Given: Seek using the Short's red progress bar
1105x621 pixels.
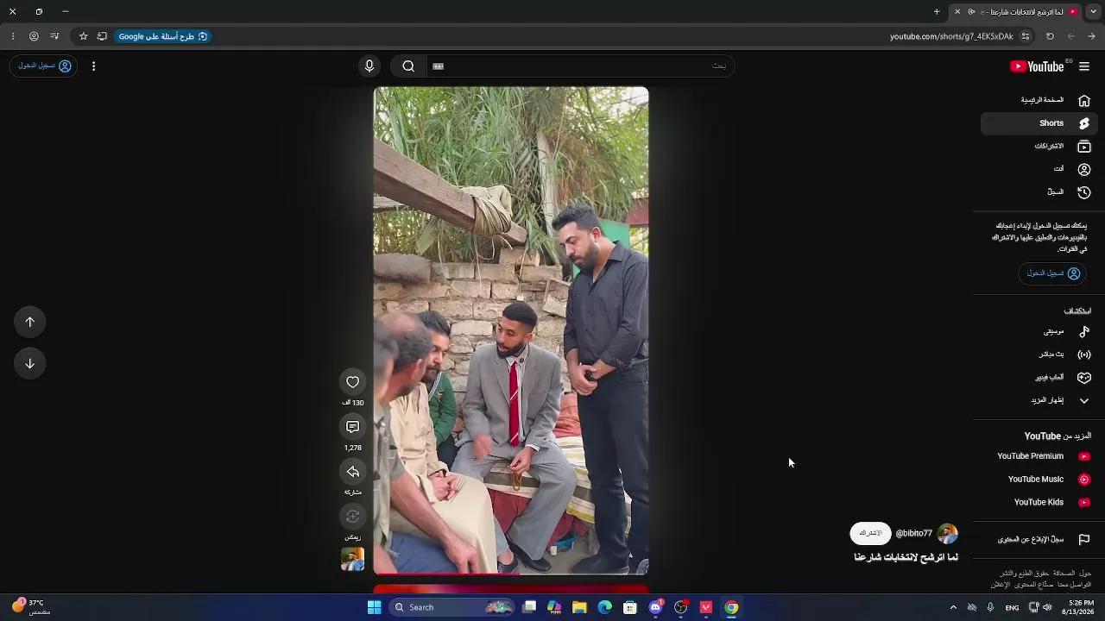Looking at the screenshot, I should [x=511, y=573].
